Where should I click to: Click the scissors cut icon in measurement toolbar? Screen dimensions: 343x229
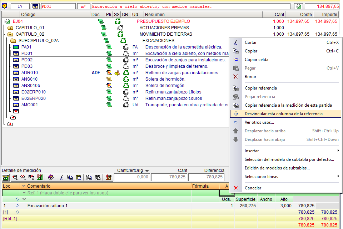click(x=61, y=177)
